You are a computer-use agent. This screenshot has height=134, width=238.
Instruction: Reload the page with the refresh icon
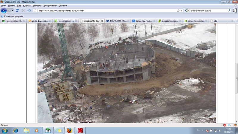[17, 10]
